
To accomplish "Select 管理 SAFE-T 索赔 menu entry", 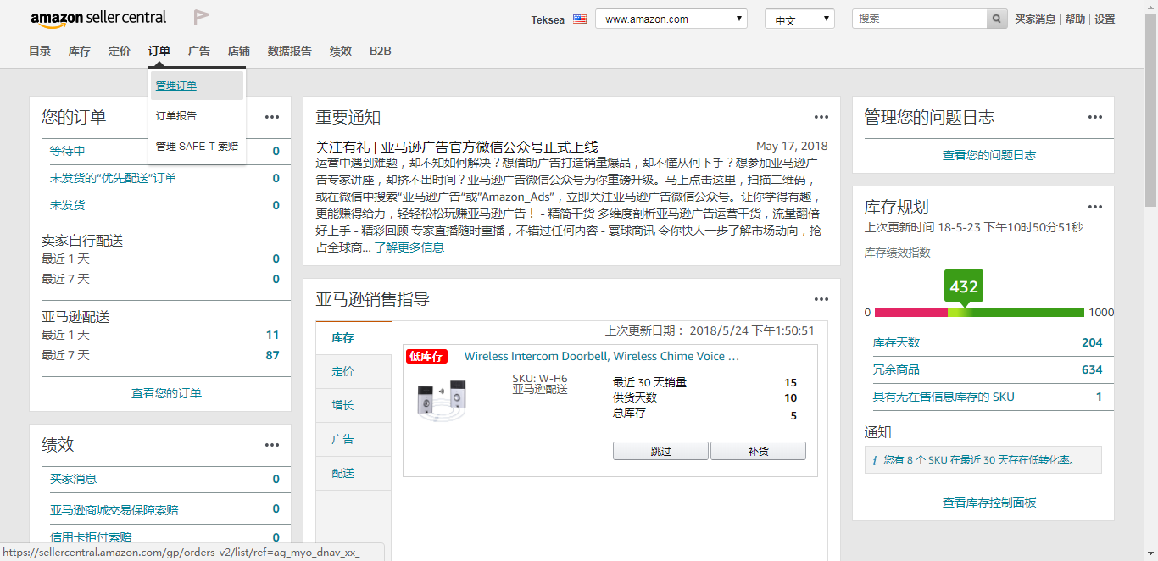I will pyautogui.click(x=197, y=147).
